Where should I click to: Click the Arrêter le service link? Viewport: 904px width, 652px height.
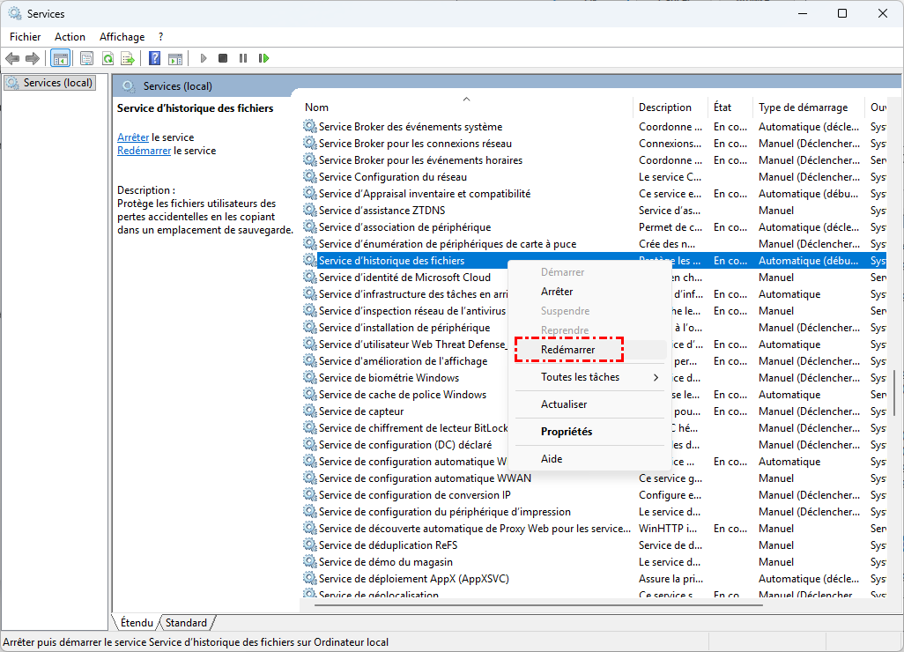click(133, 137)
